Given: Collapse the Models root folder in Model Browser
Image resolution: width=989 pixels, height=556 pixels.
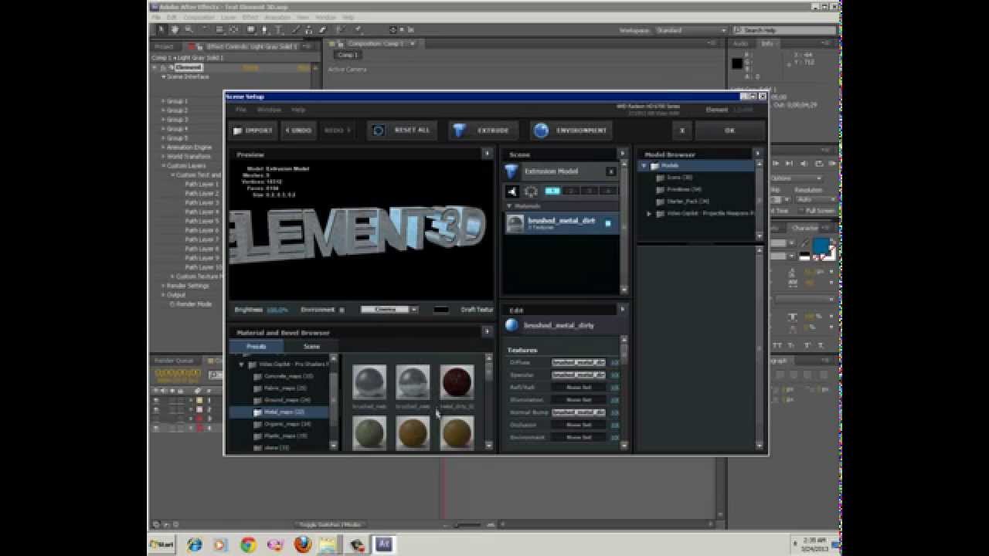Looking at the screenshot, I should tap(644, 166).
